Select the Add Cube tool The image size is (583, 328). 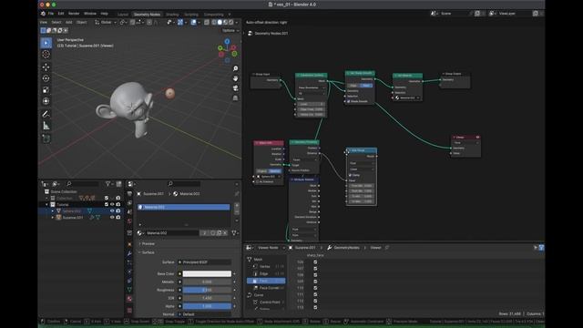[46, 138]
